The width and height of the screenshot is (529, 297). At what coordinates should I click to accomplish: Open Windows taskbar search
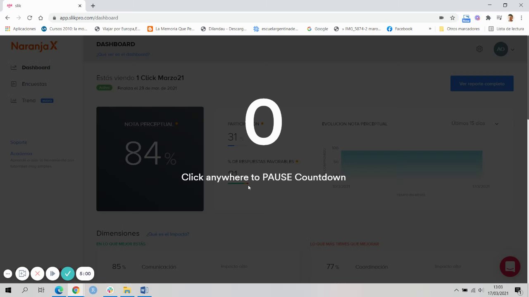tap(25, 290)
